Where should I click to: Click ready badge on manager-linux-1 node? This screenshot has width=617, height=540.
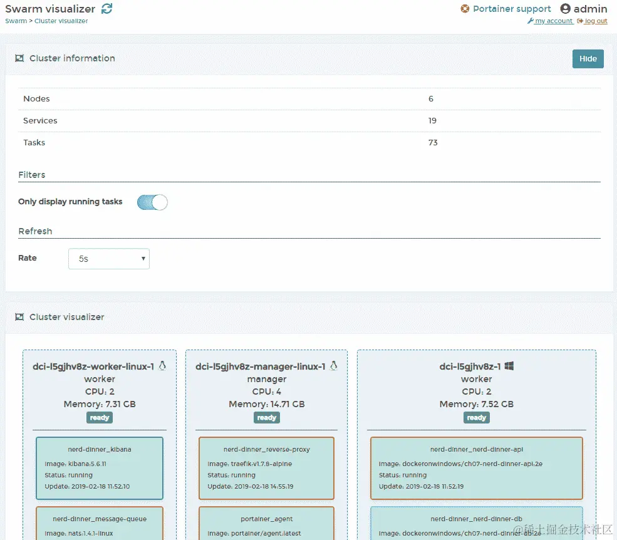[267, 418]
